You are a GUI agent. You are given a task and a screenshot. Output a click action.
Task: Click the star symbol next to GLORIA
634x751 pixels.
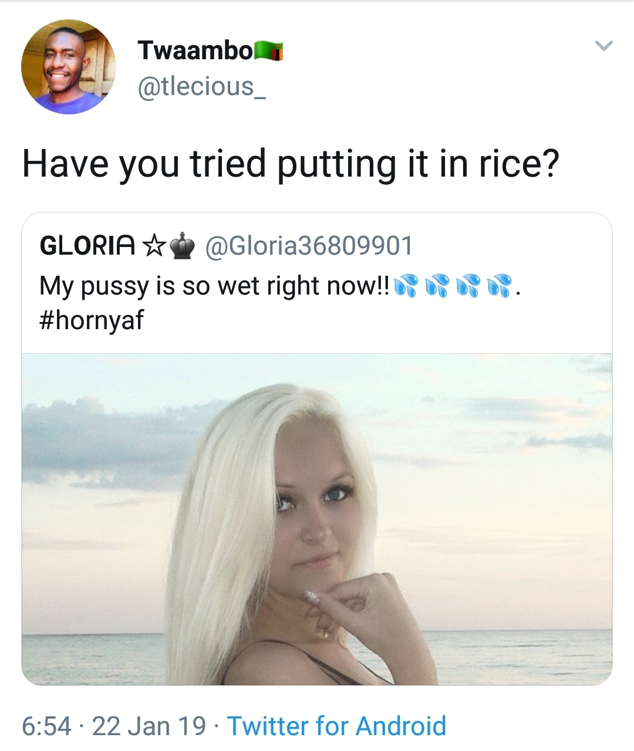[154, 246]
